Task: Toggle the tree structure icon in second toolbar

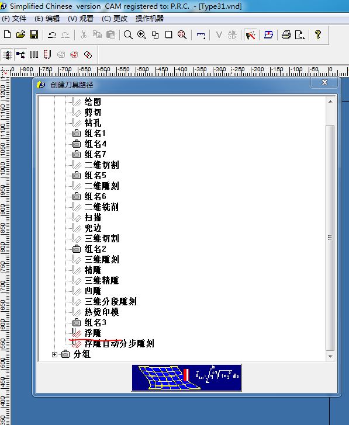Action: tap(20, 55)
